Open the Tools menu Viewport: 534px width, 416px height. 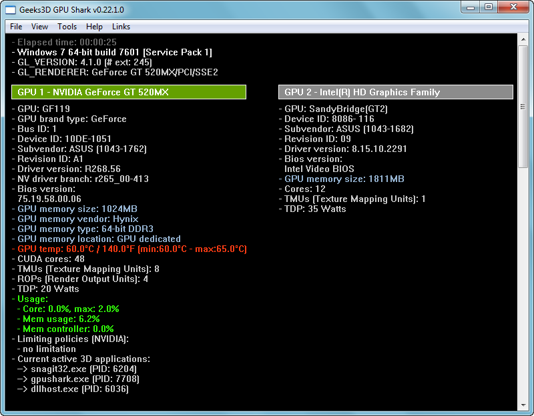point(67,27)
